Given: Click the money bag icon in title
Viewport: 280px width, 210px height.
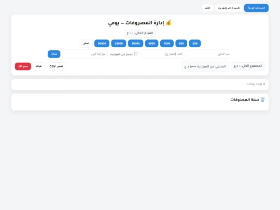Looking at the screenshot, I should point(169,23).
